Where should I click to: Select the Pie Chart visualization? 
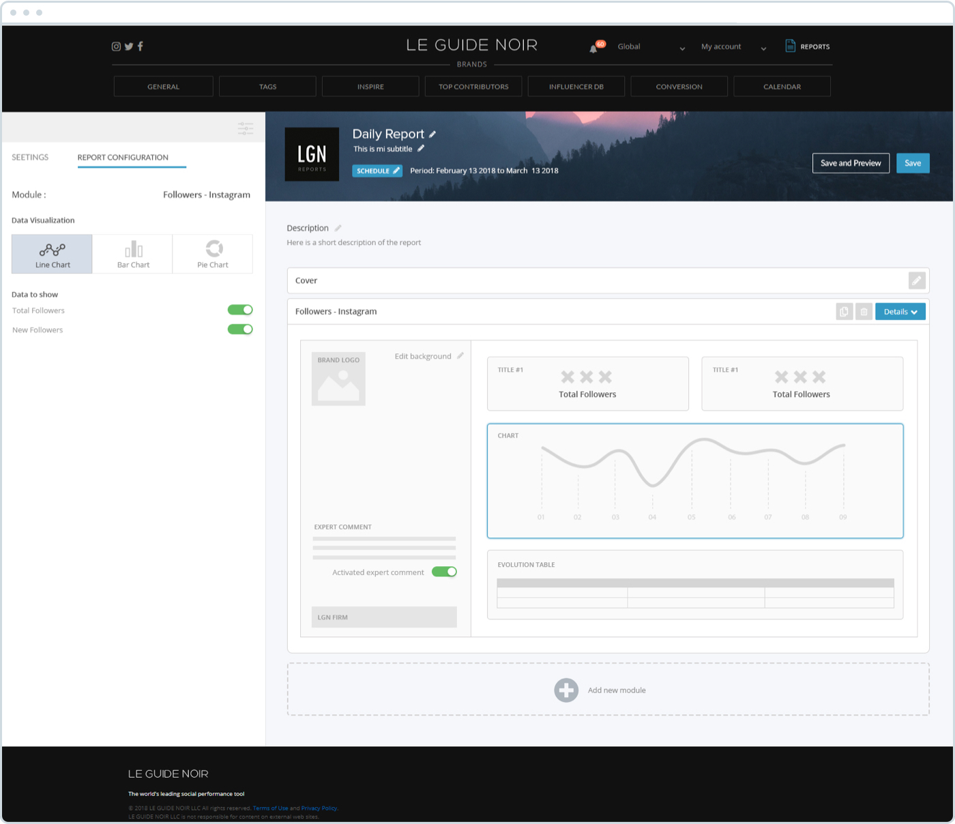213,254
